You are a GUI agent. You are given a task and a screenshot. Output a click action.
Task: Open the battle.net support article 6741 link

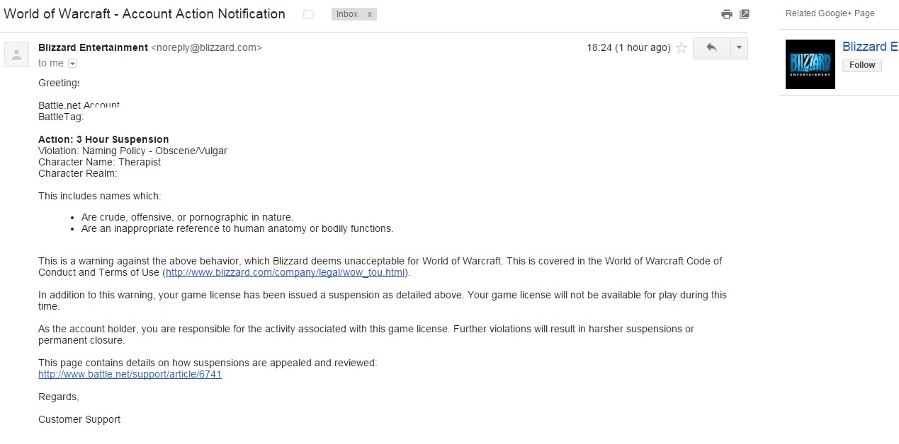[x=130, y=374]
